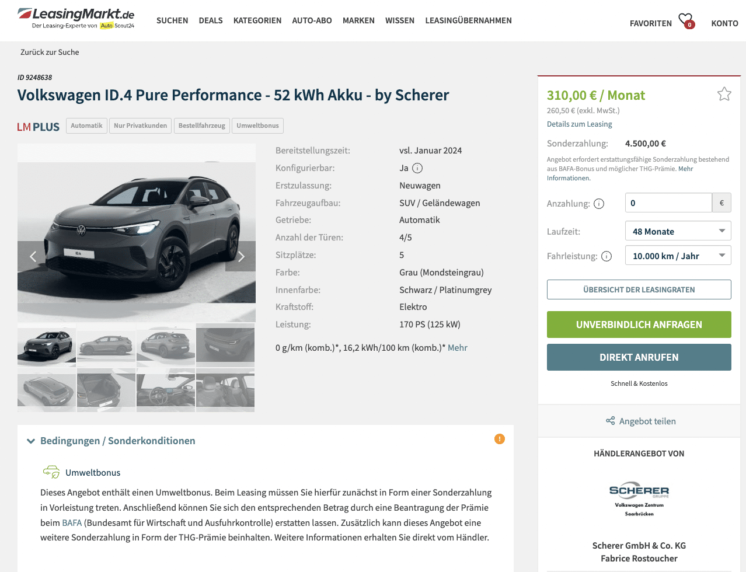
Task: Click the price 310,00 € / Monat
Action: (596, 95)
